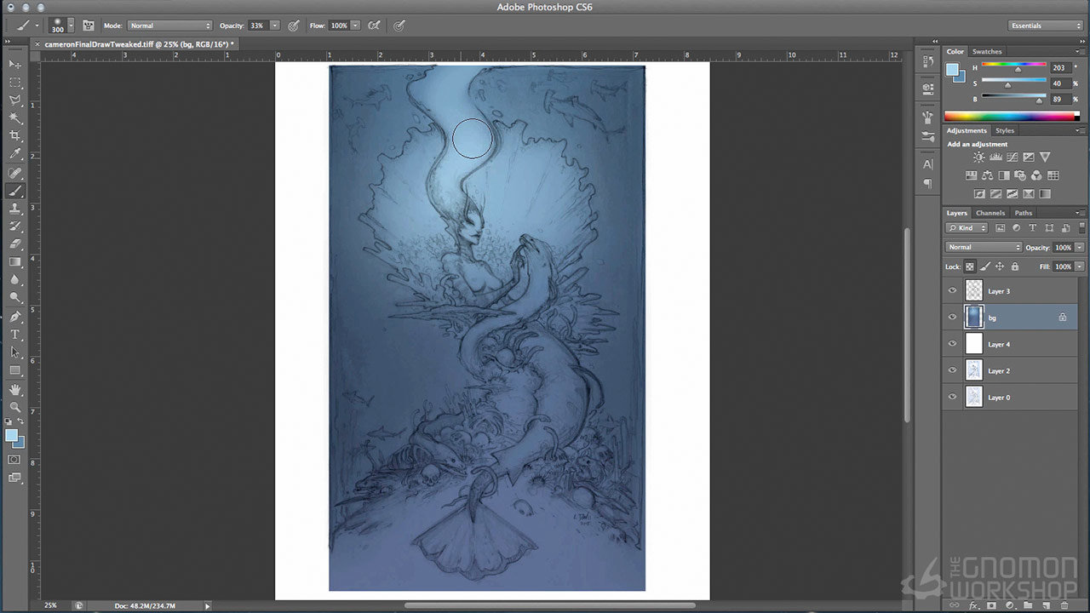The image size is (1090, 613).
Task: Add a Curves adjustment
Action: click(x=1013, y=158)
